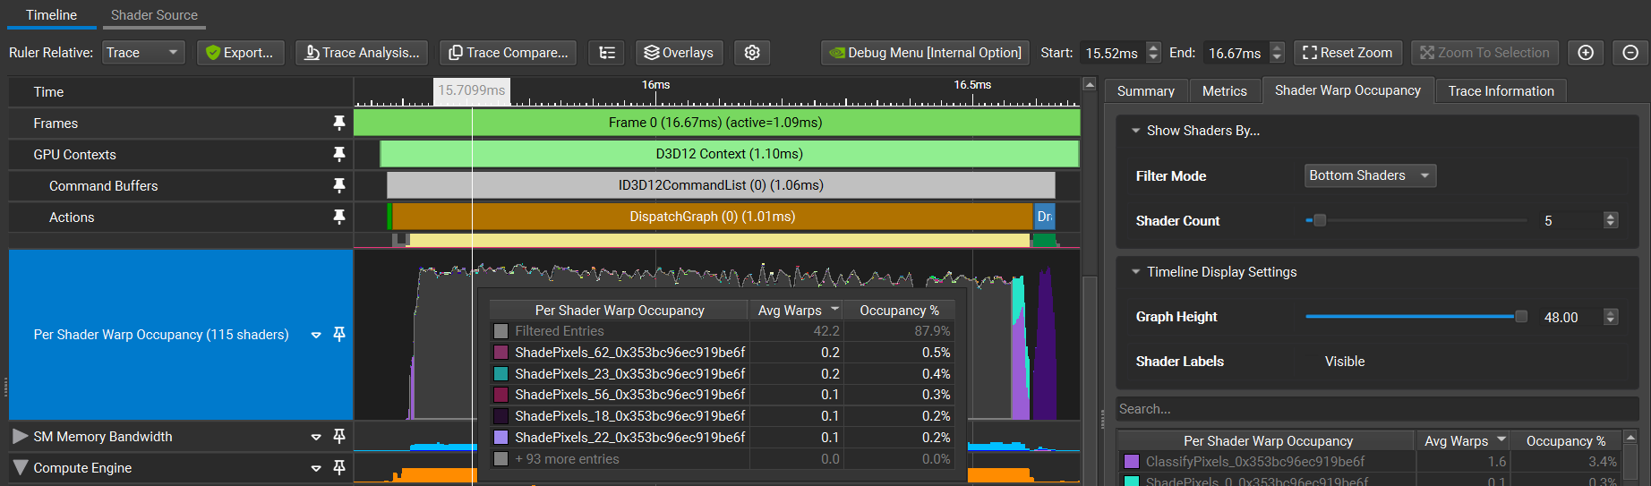This screenshot has width=1651, height=486.
Task: Click ShadePixels_23 color swatch
Action: pyautogui.click(x=500, y=374)
